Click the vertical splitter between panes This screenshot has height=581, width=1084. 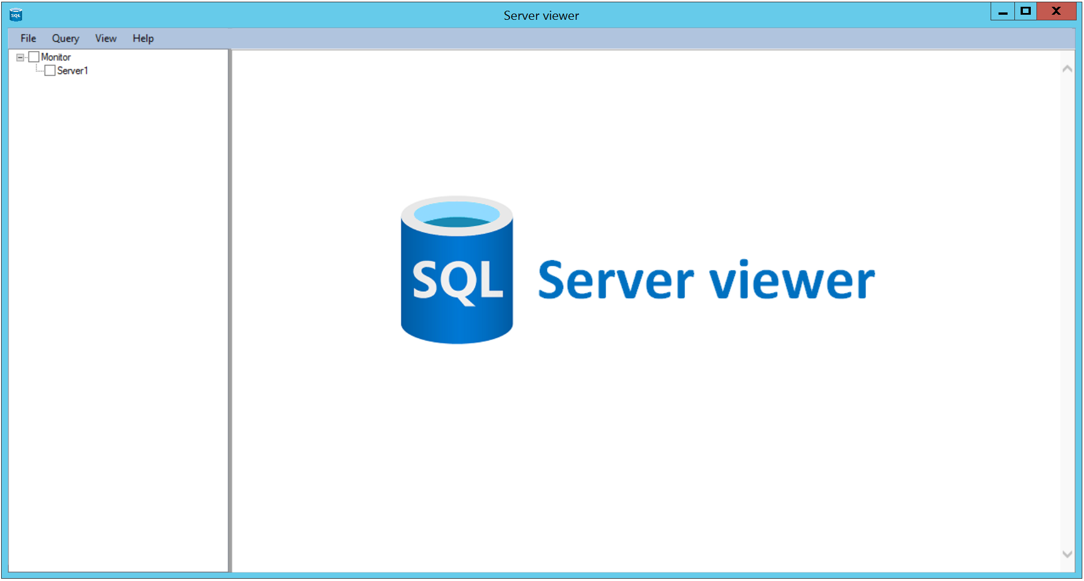point(230,310)
